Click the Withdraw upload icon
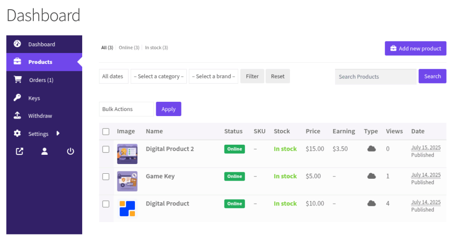The height and width of the screenshot is (241, 473). click(x=17, y=116)
